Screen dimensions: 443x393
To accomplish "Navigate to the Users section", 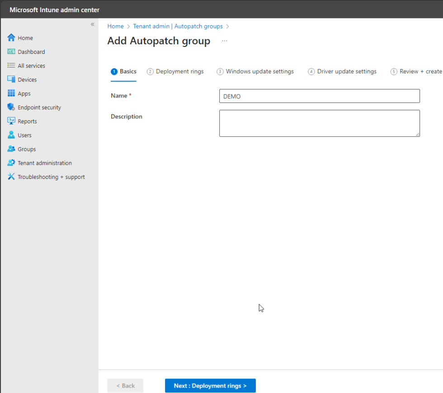I will click(25, 135).
